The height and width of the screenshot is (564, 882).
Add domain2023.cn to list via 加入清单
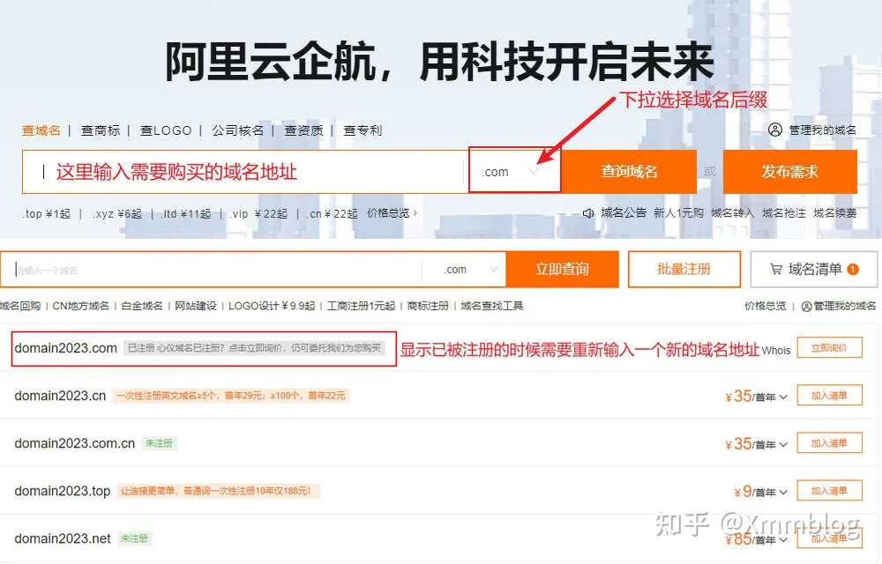pos(829,396)
